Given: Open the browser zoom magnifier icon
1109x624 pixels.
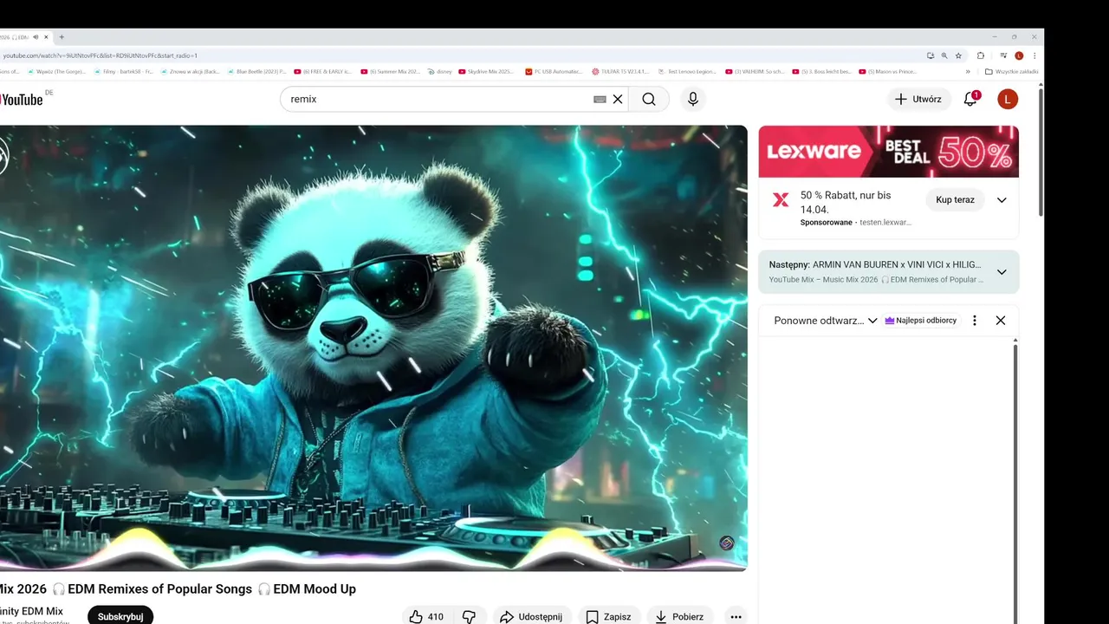Looking at the screenshot, I should 944,55.
